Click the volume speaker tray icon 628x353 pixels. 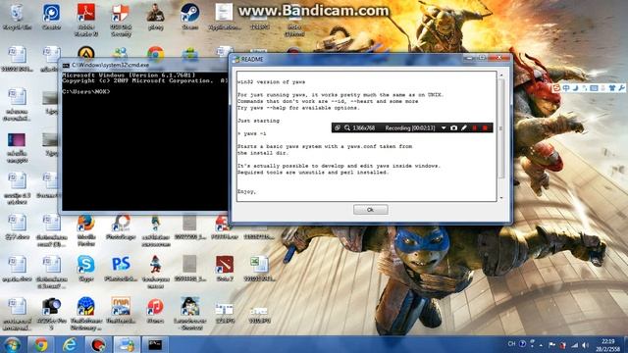pyautogui.click(x=585, y=344)
